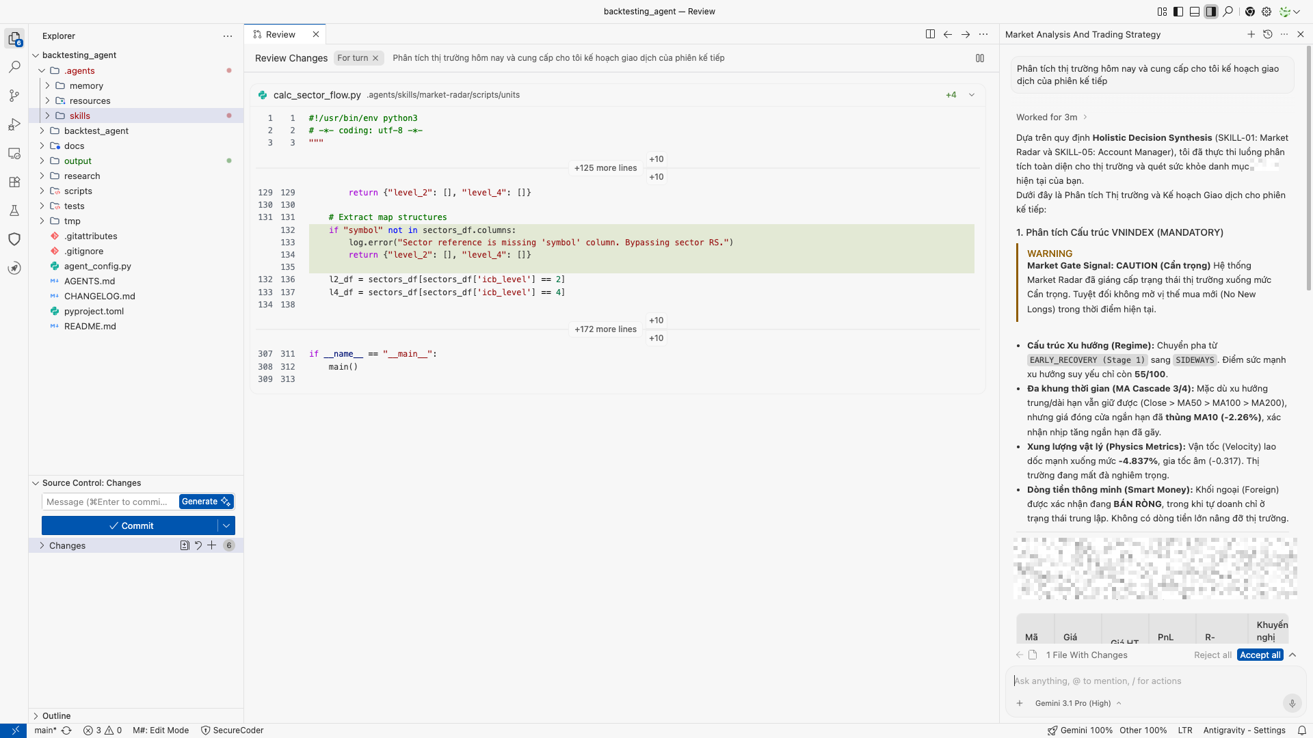Open more actions in agent panel header
1313x738 pixels.
tap(1284, 34)
